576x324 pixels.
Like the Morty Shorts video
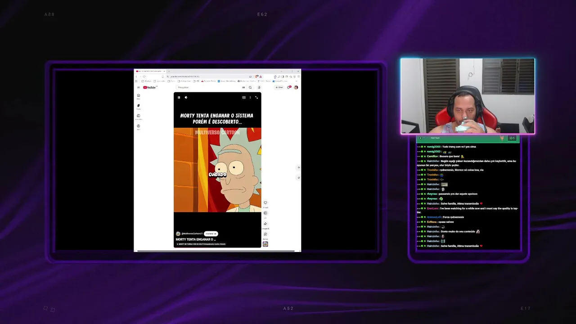265,203
